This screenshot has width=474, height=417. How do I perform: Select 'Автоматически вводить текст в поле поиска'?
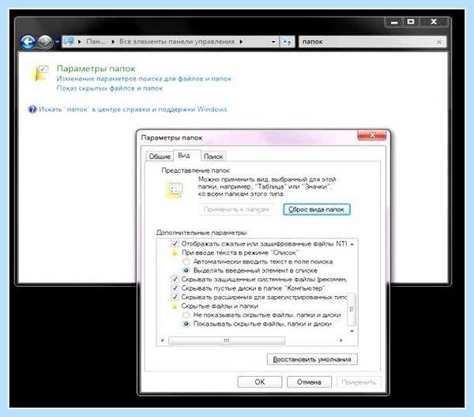[x=186, y=261]
